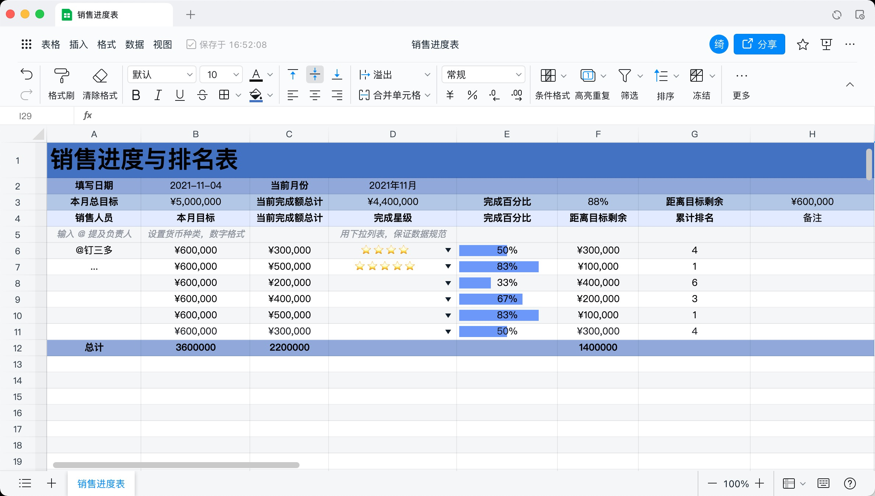Select the 格式刷 format painter tool

click(x=61, y=84)
